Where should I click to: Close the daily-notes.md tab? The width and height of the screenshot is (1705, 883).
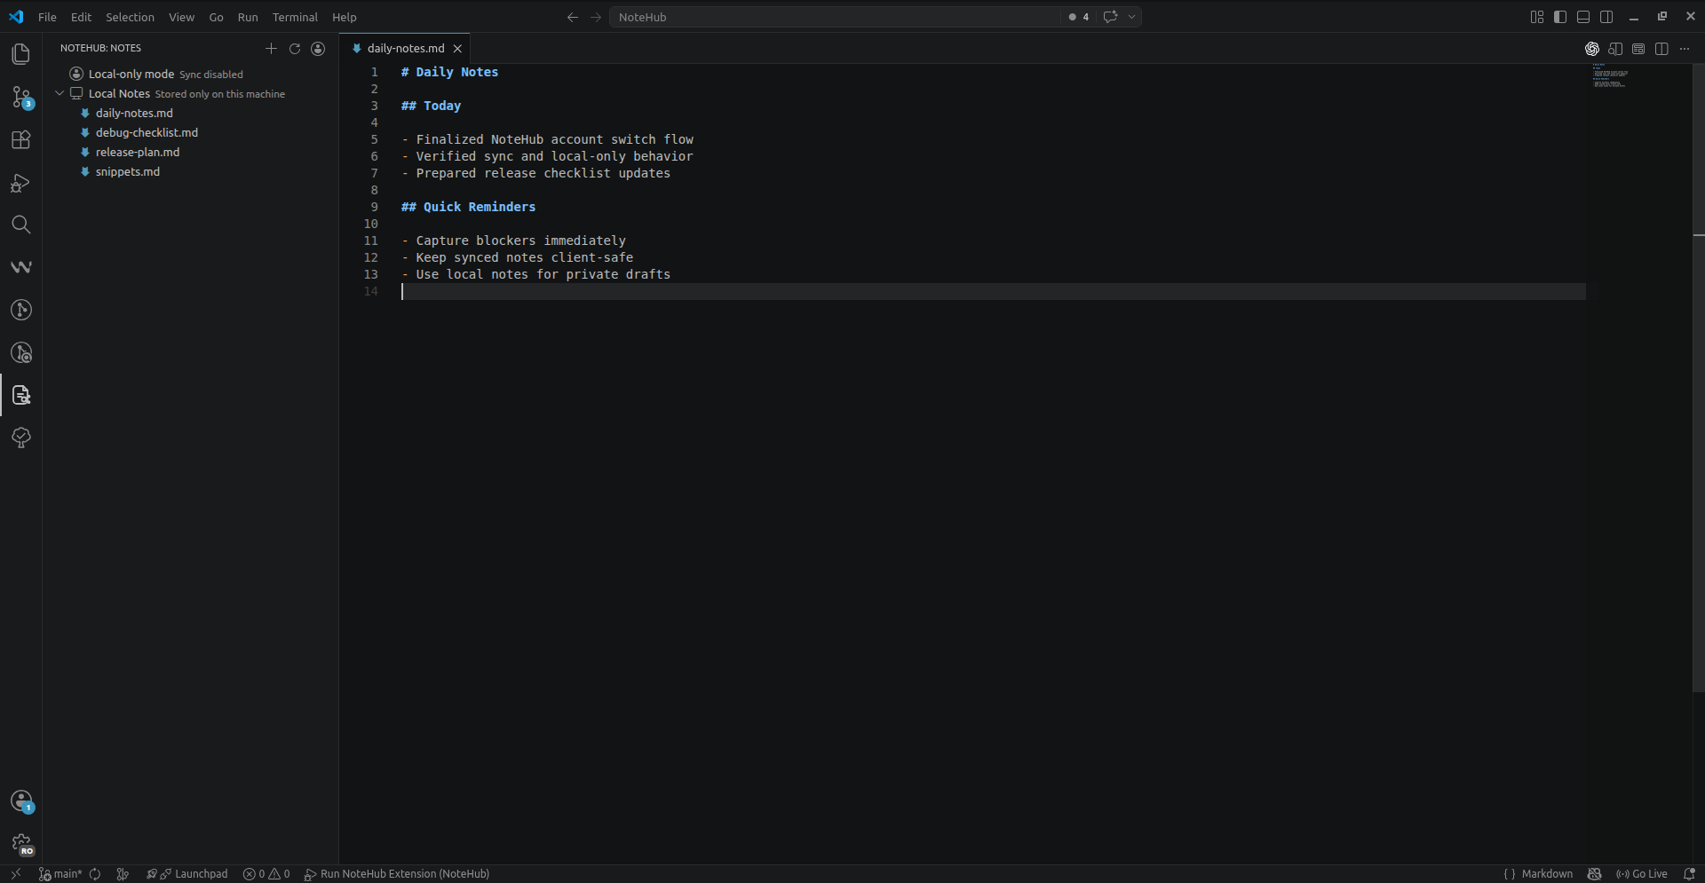[457, 49]
